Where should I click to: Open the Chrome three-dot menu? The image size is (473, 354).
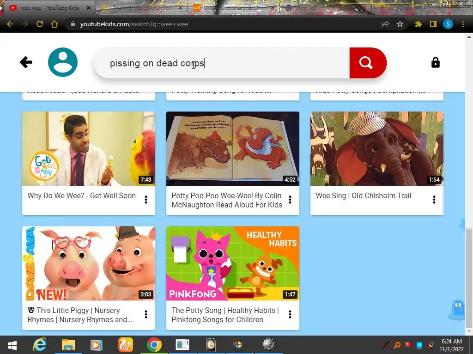pyautogui.click(x=463, y=24)
